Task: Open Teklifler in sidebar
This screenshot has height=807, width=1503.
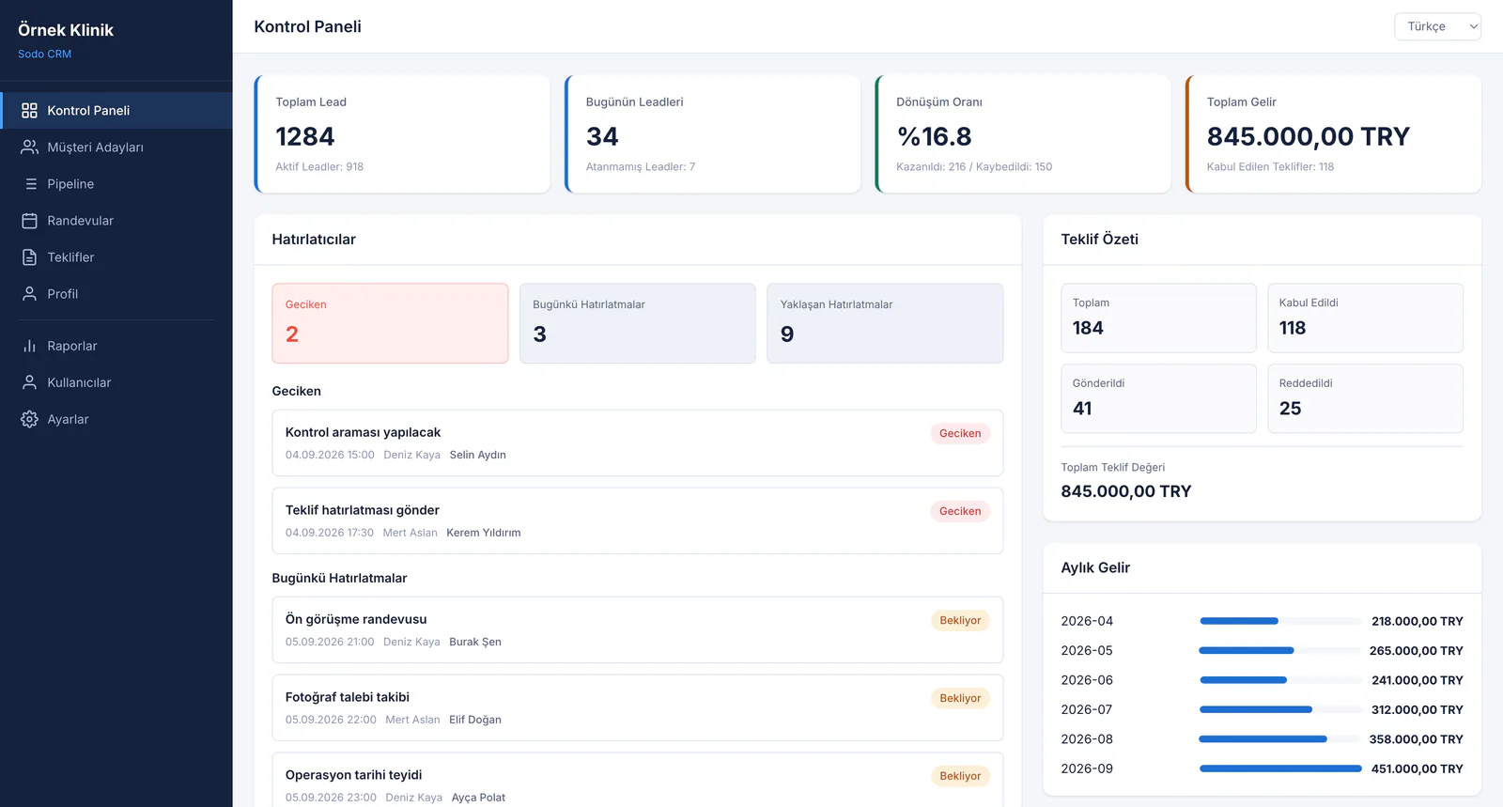Action: click(116, 257)
